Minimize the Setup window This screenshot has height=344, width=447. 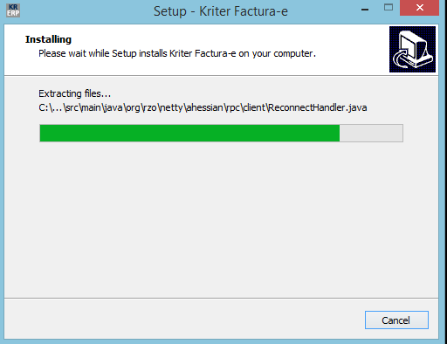pos(365,10)
